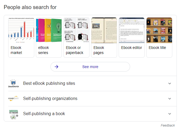Click the Successful Self-Publishing book cover icon
Screen dimensions: 180x130
(x=14, y=114)
